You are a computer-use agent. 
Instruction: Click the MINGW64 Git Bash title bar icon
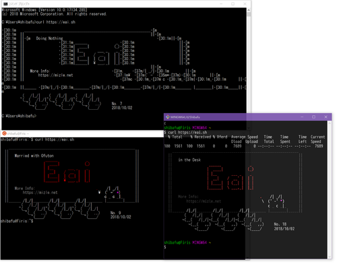168,117
